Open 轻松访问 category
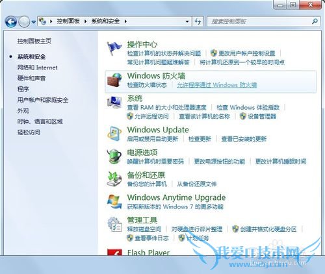The width and height of the screenshot is (325, 274). (x=29, y=132)
